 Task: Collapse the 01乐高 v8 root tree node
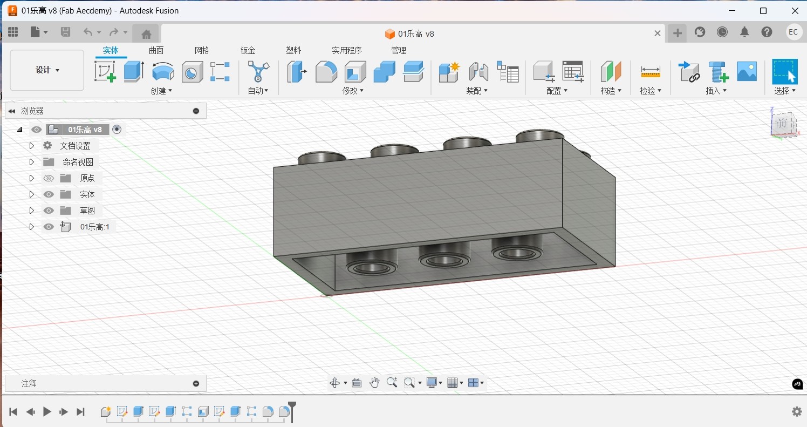click(x=20, y=130)
